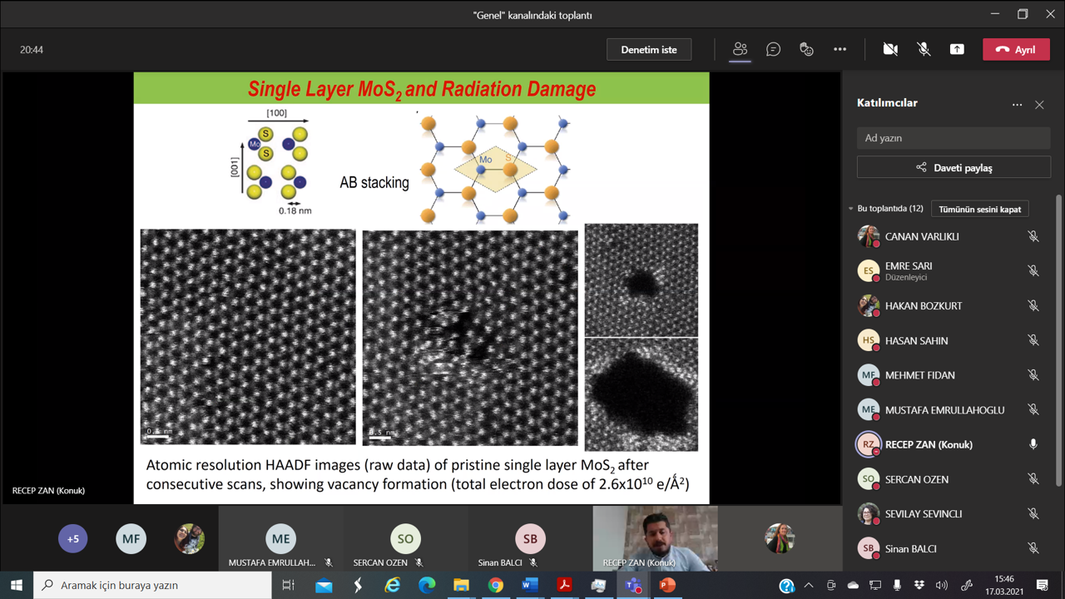Open the reactions emoji picker
Image resolution: width=1065 pixels, height=599 pixels.
click(806, 49)
